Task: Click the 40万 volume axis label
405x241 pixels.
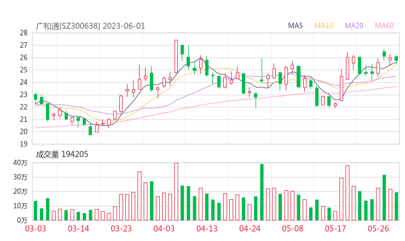Action: 20,163
